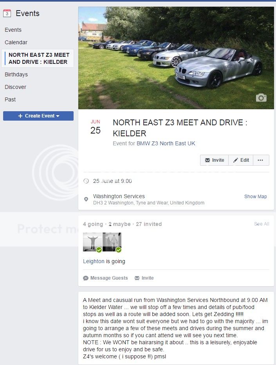
Task: Click the envelope icon beside lower Invite
Action: 137,278
